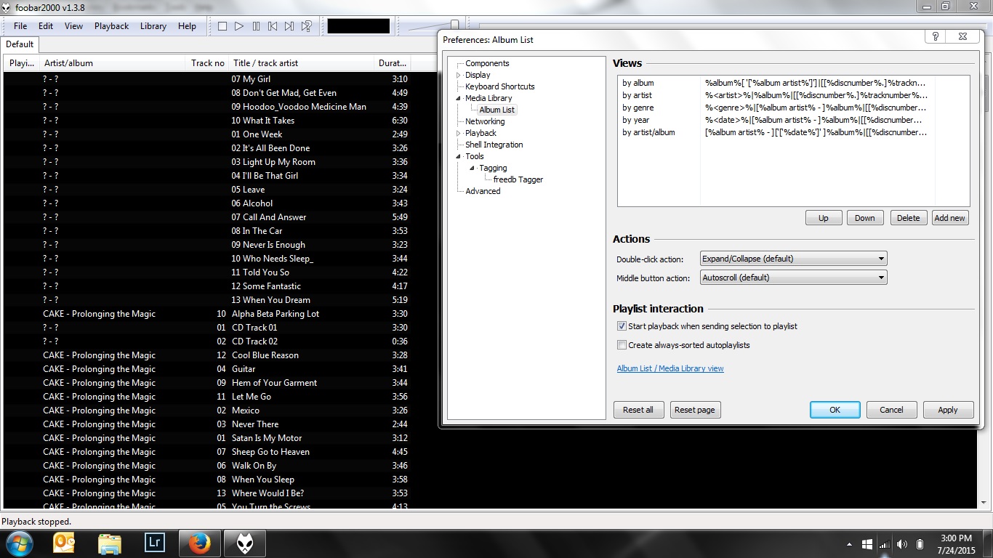Click the Windows 10 upgrade tray icon
Viewport: 993px width, 558px height.
867,544
